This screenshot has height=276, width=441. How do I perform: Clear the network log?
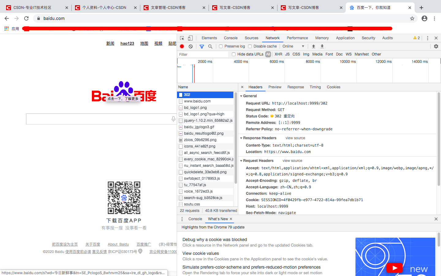(x=190, y=46)
